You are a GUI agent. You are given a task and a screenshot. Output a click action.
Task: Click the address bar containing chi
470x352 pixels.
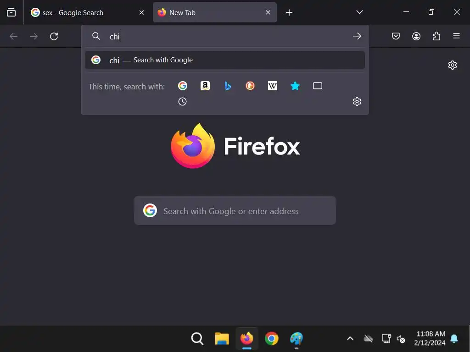click(225, 36)
